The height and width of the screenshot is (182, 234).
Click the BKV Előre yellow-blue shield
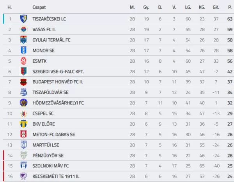(23, 124)
